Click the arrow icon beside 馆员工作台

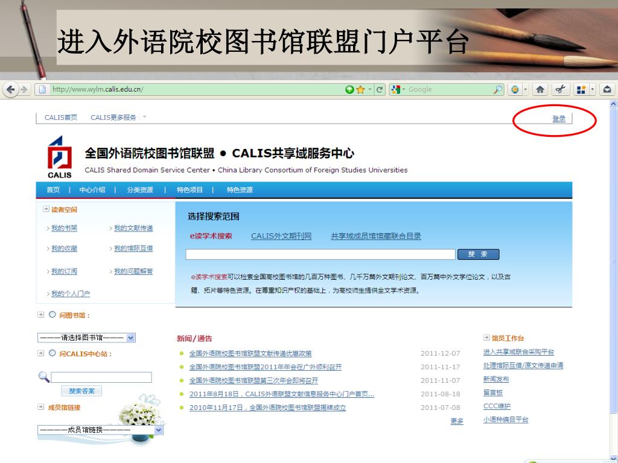[x=486, y=338]
